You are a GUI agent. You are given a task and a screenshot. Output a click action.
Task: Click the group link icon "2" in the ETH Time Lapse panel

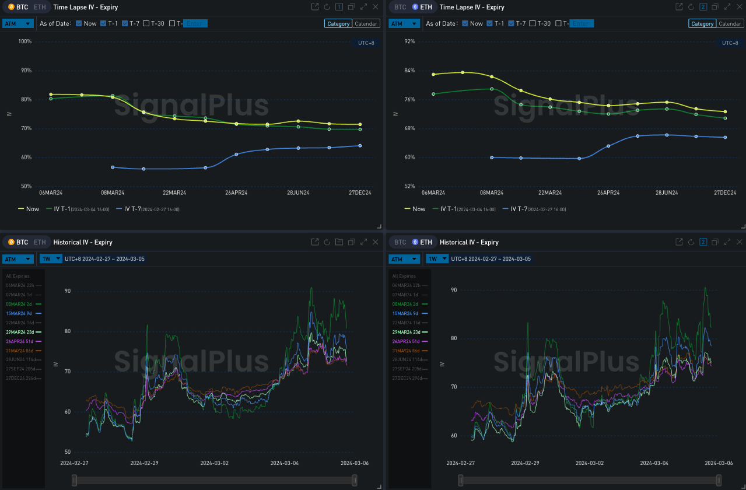pos(703,7)
